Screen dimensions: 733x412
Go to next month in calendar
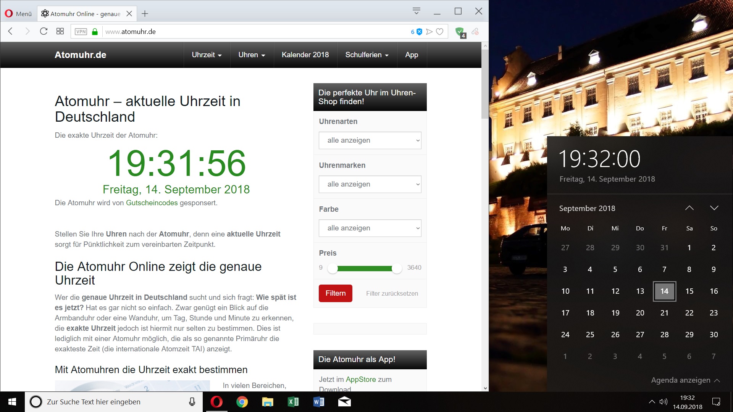714,208
